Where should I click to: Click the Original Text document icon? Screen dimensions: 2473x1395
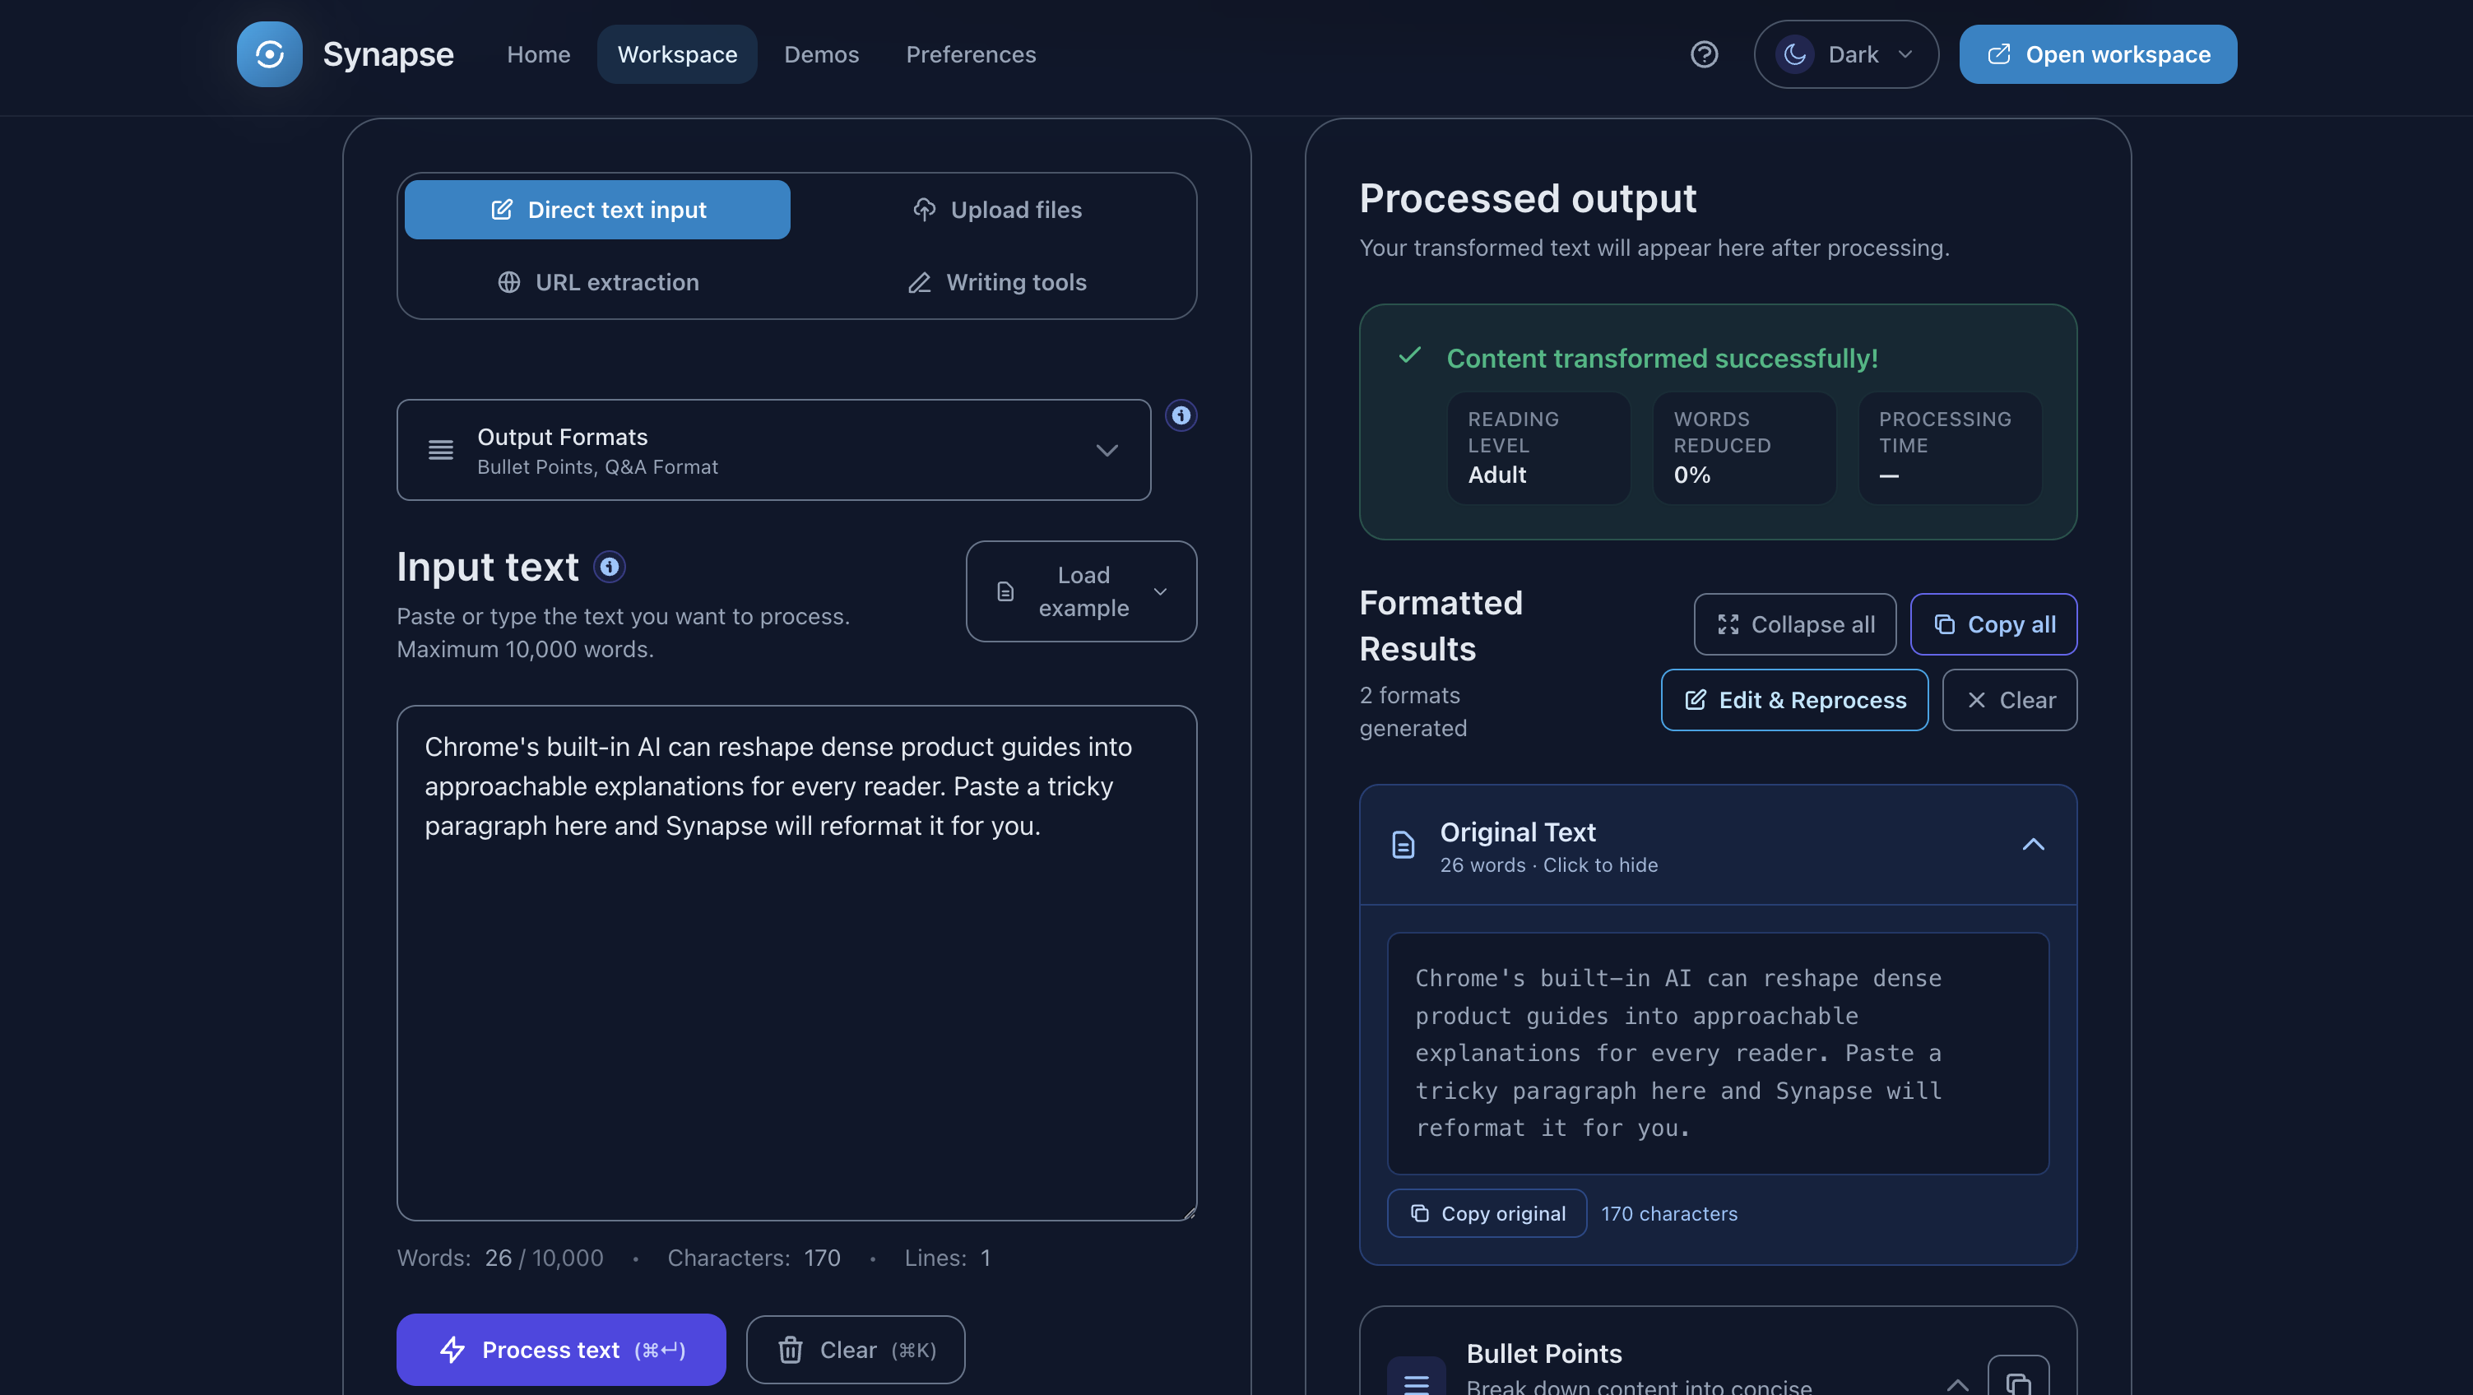point(1404,845)
